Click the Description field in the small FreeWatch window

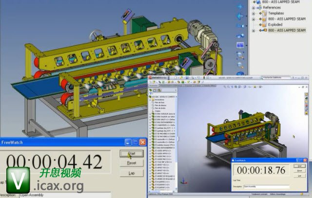point(267,187)
